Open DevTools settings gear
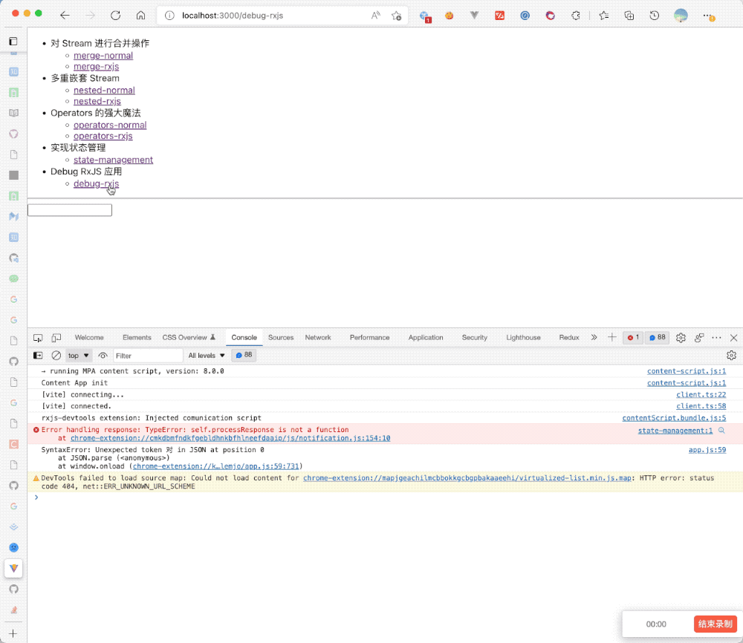Screen dimensions: 743x643 (x=681, y=337)
